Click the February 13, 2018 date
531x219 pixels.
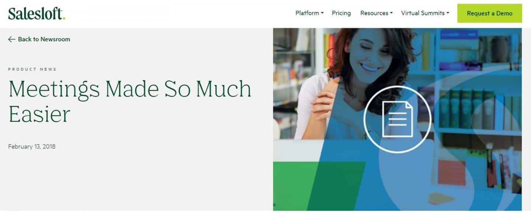point(32,147)
